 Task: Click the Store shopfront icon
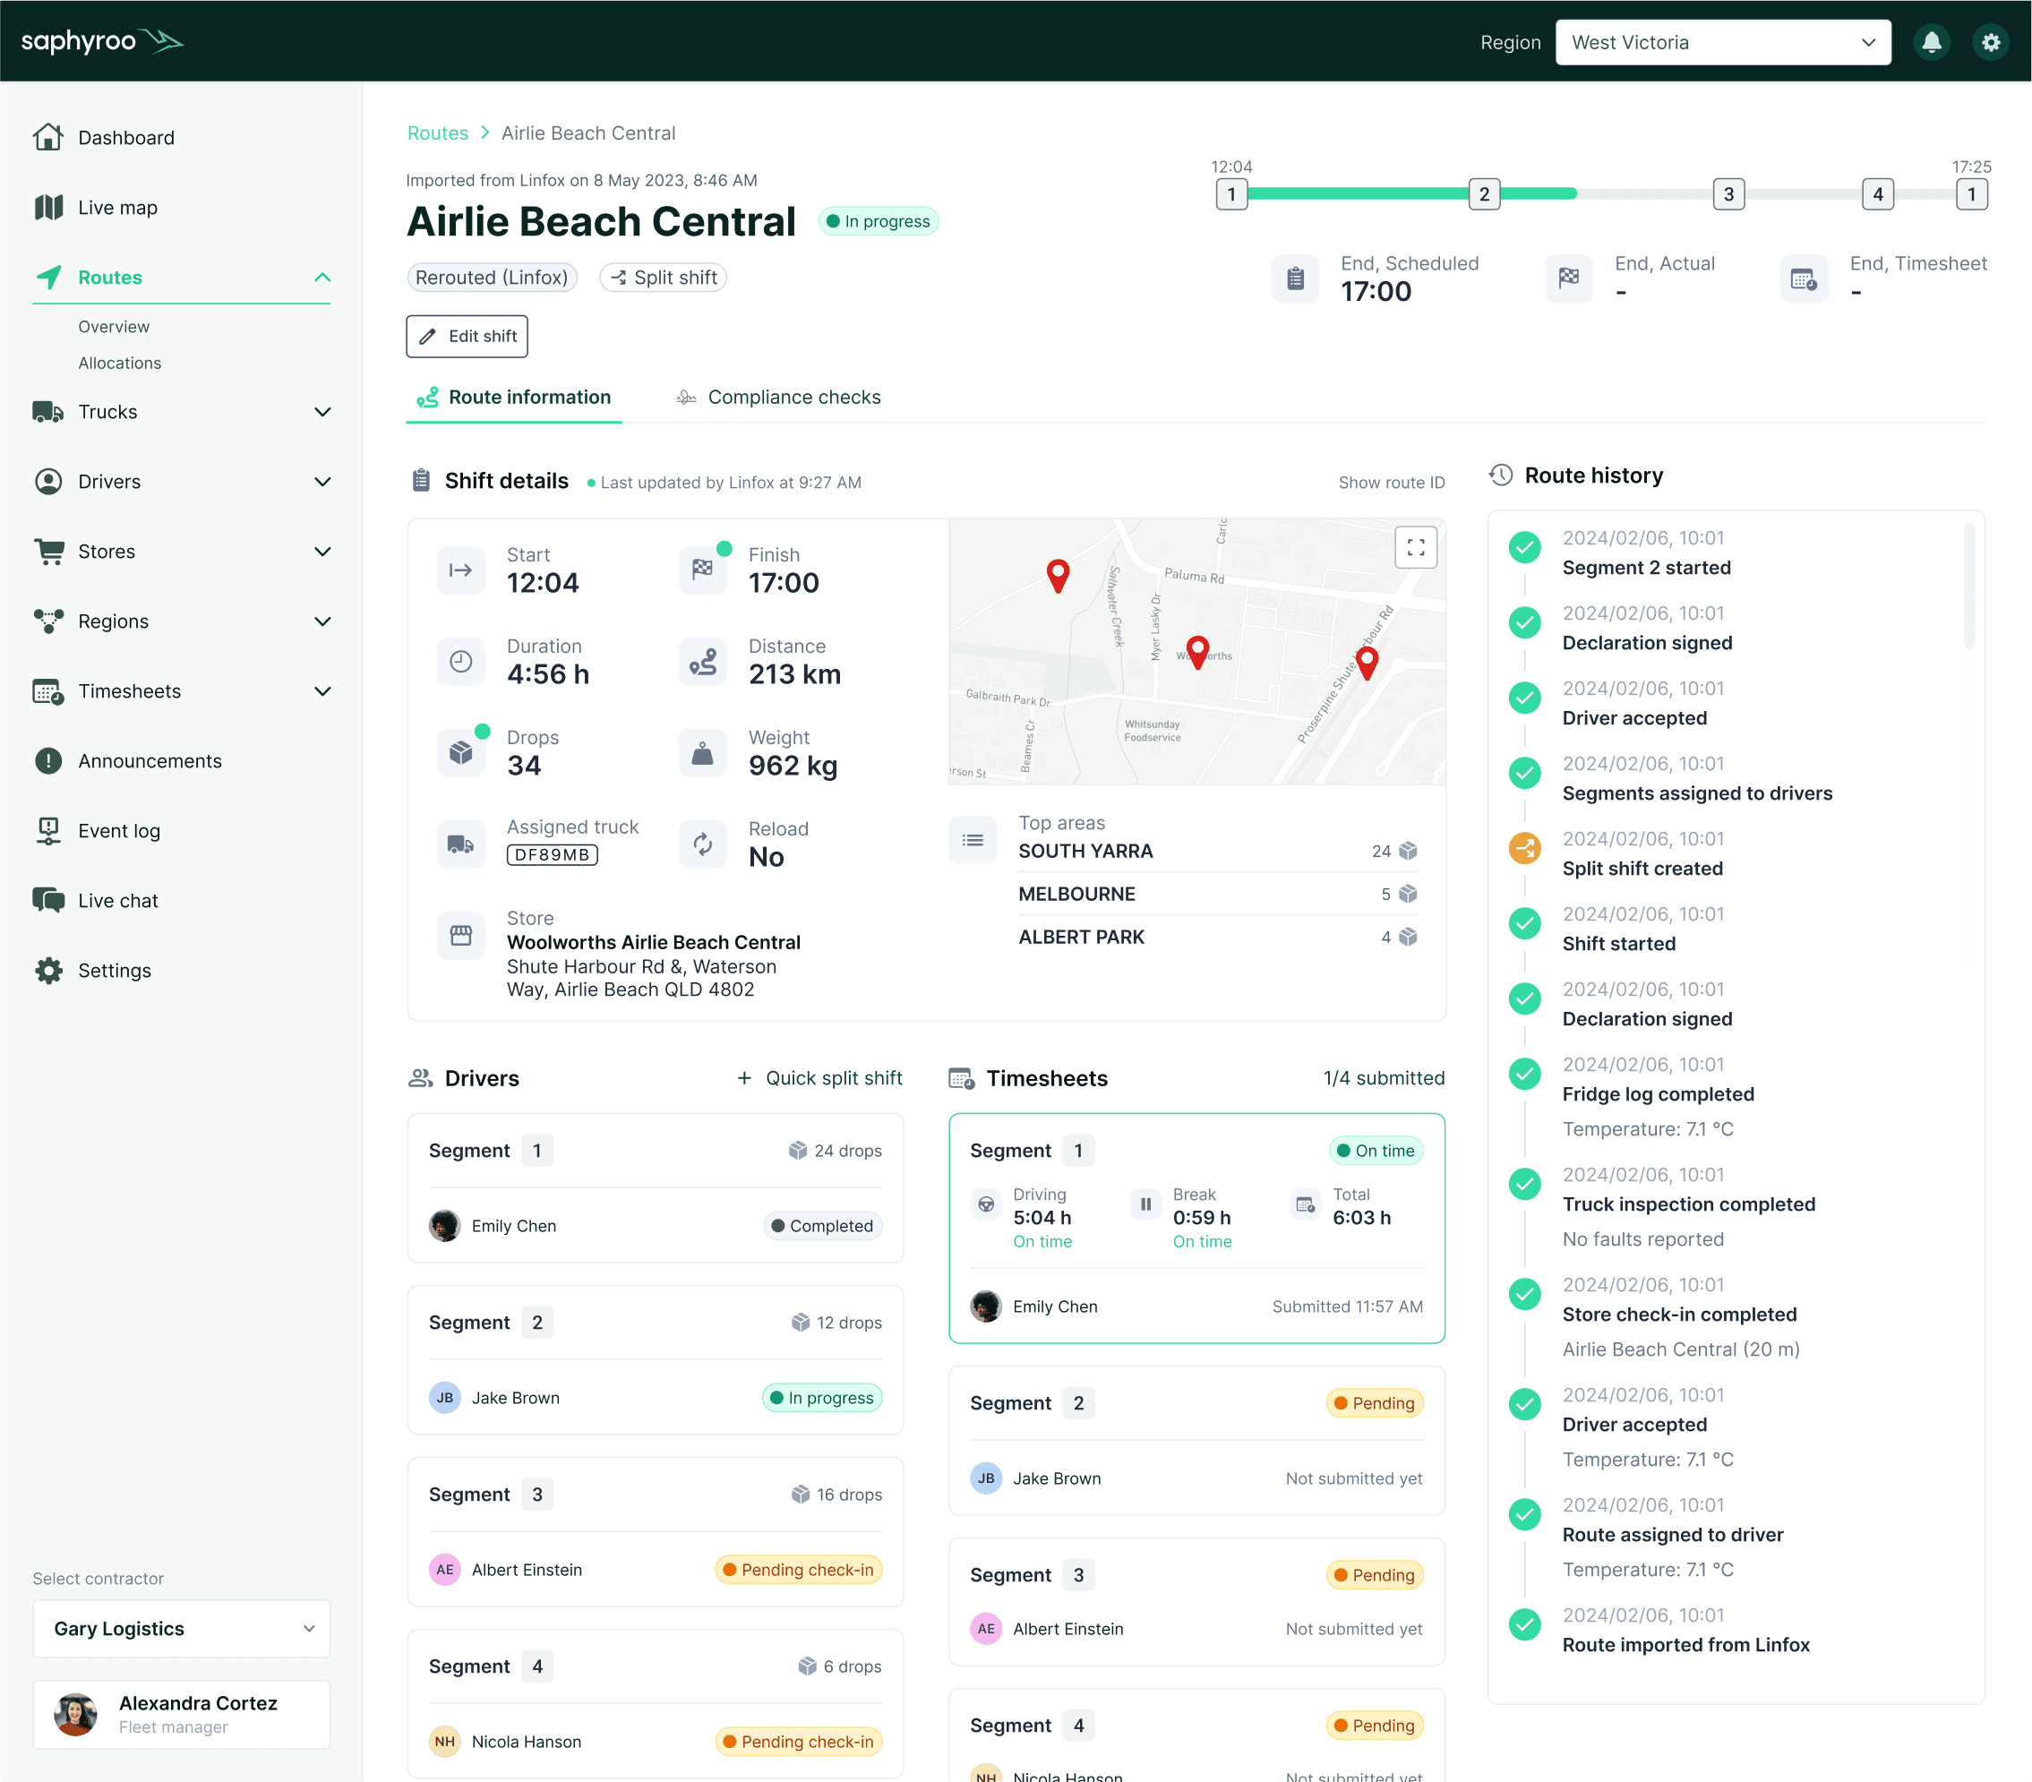460,935
